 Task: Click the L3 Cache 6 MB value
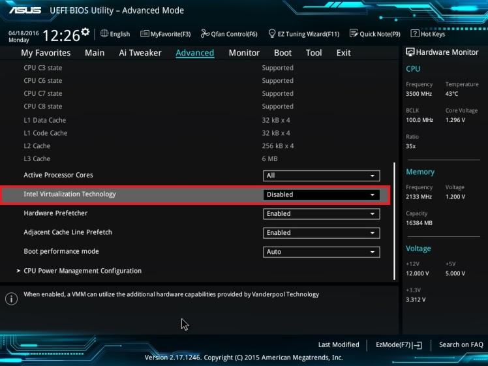pos(269,159)
